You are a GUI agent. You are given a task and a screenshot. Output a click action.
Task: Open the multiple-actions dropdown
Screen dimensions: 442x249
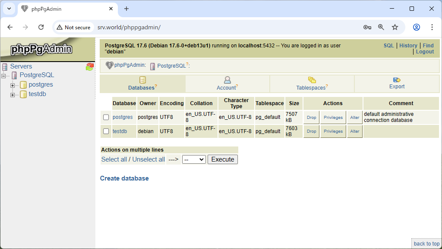[x=194, y=159]
